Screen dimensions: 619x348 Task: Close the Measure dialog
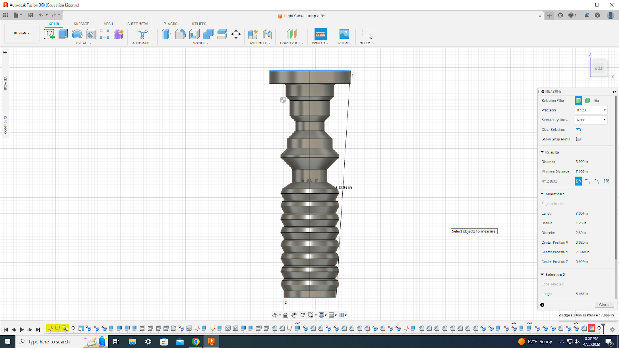tap(604, 305)
